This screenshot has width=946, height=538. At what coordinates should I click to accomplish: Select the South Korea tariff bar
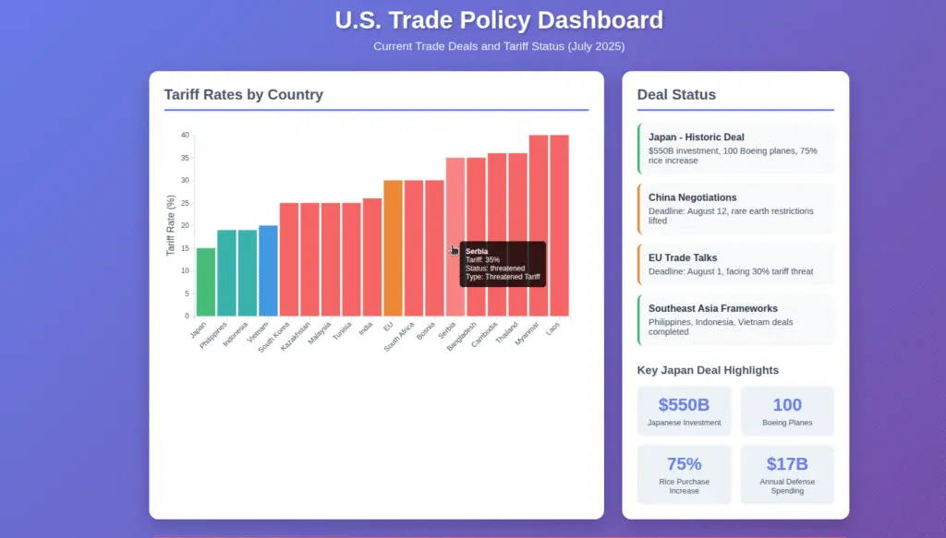[x=289, y=259]
